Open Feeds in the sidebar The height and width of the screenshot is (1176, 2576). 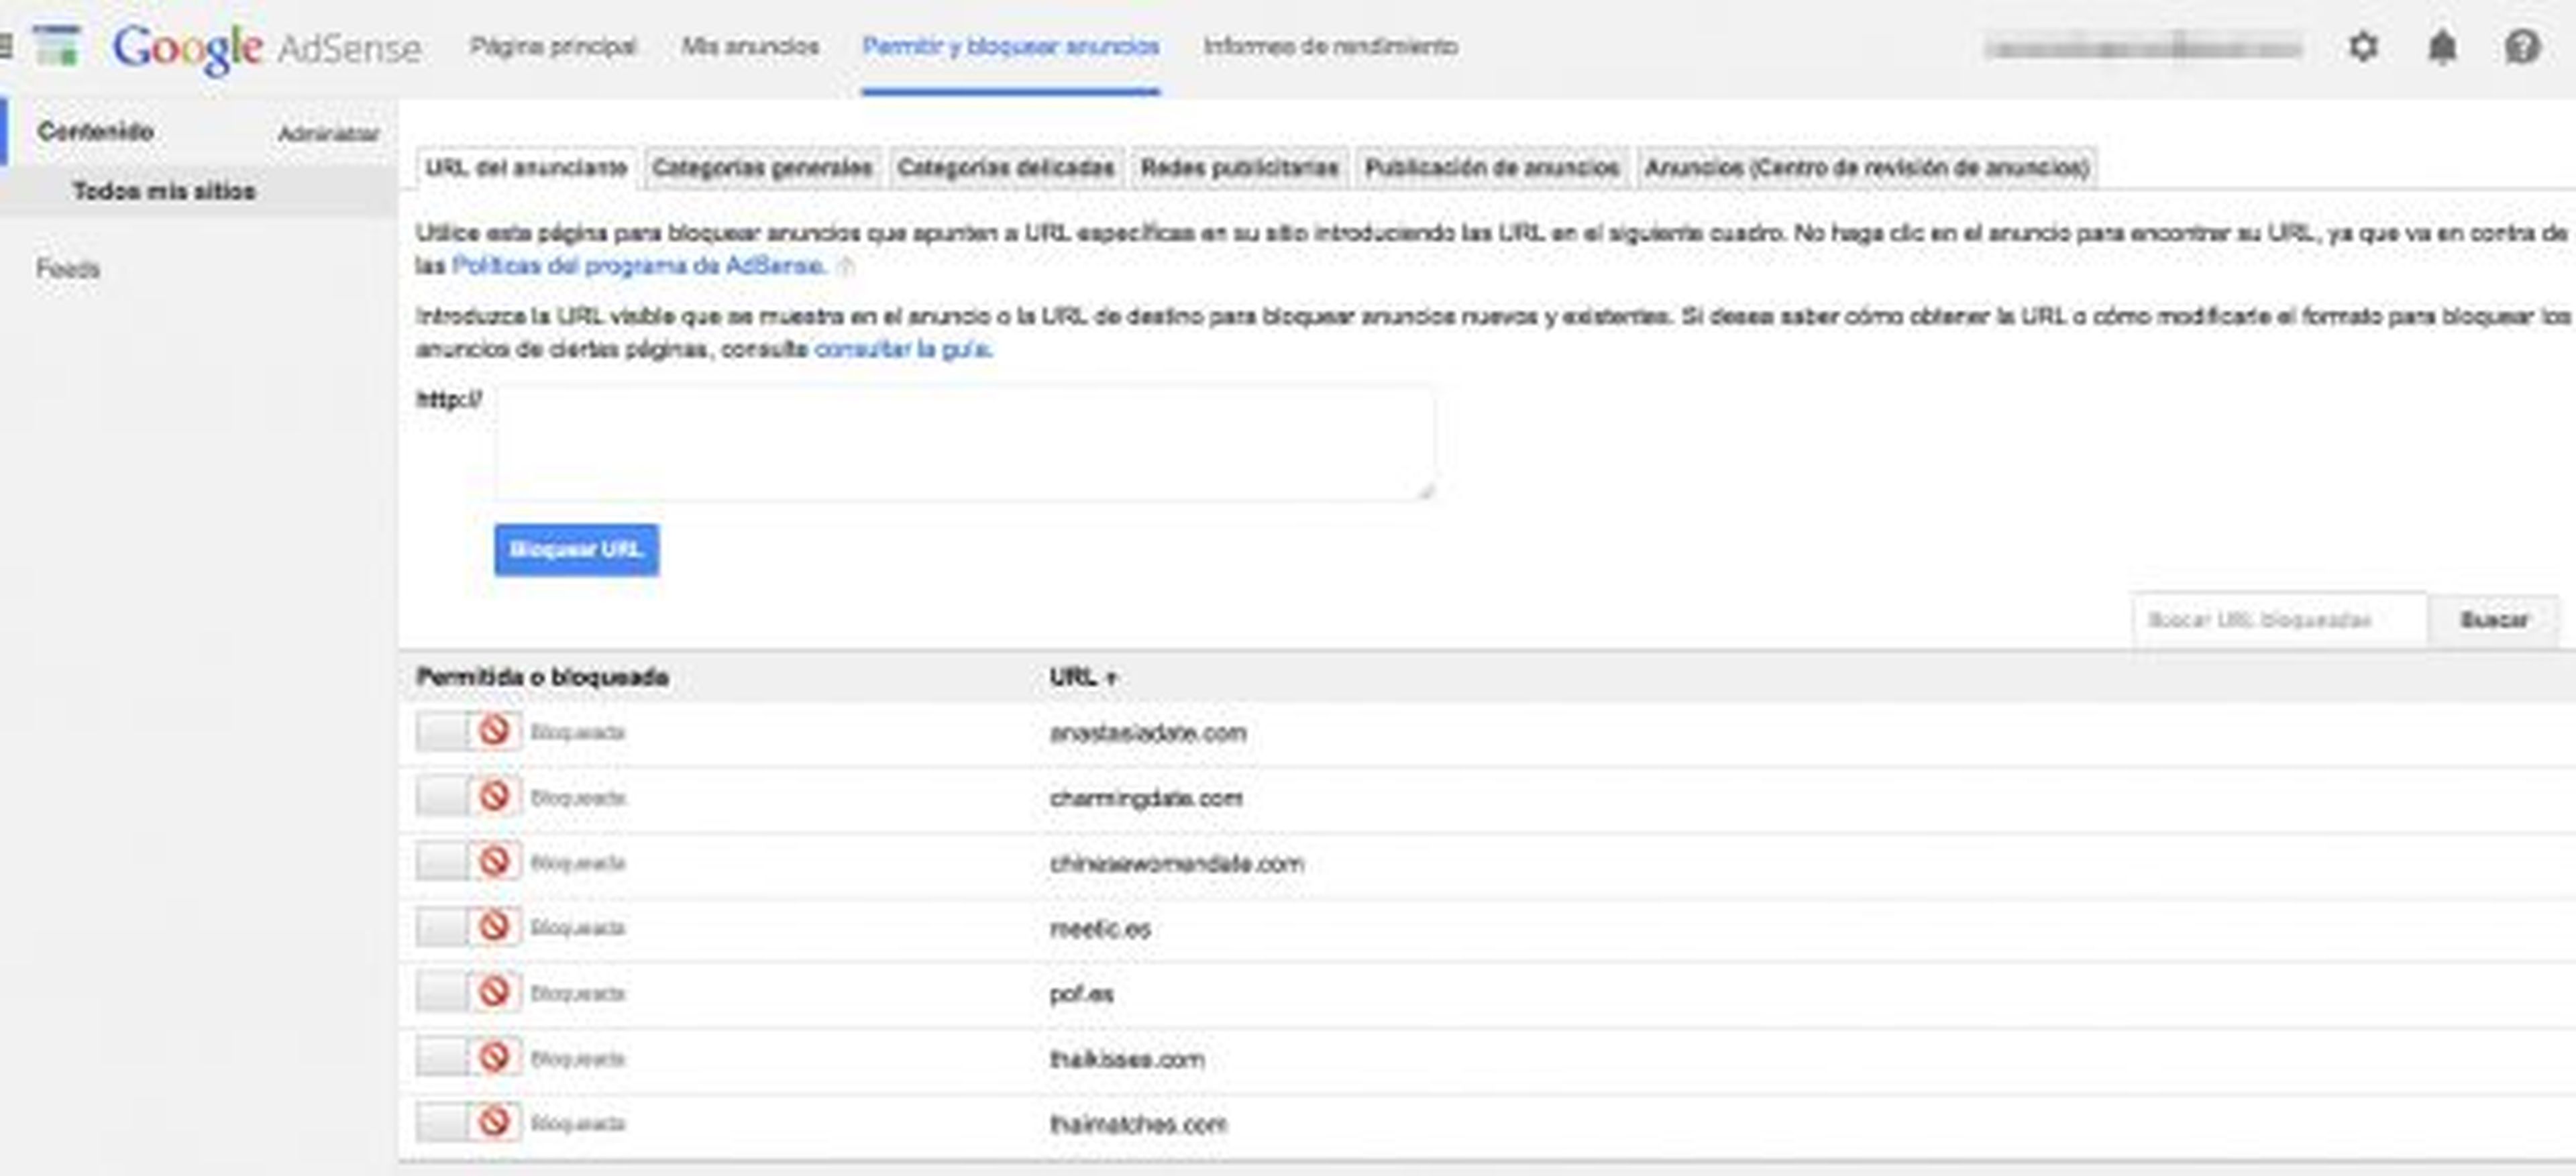coord(68,269)
